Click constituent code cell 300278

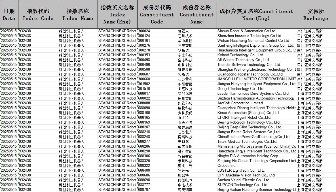coord(157,50)
